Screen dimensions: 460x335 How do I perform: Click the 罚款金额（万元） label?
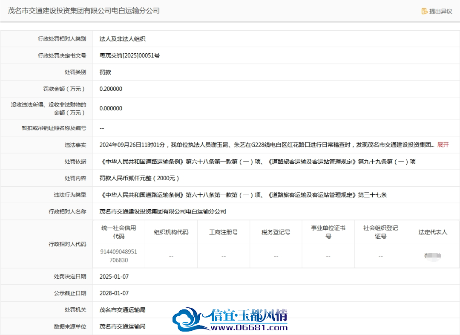(65, 89)
